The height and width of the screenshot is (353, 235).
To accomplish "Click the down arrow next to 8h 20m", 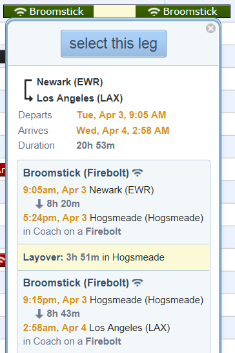I will 39,204.
